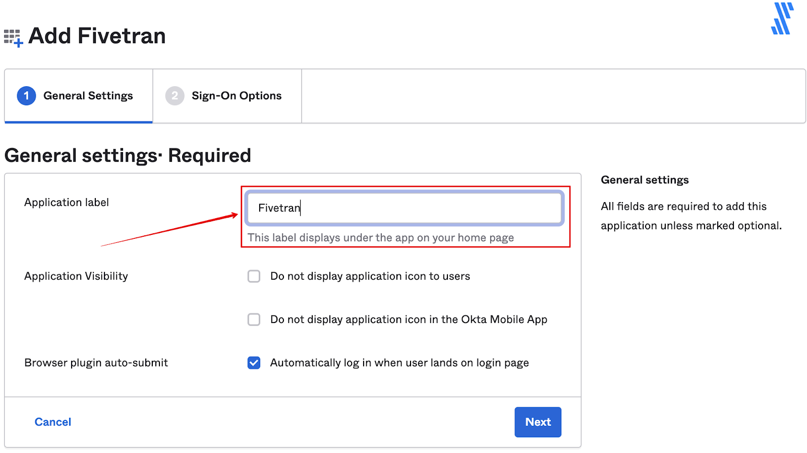This screenshot has width=807, height=453.
Task: Click the 'Application Visibility' label
Action: point(76,276)
